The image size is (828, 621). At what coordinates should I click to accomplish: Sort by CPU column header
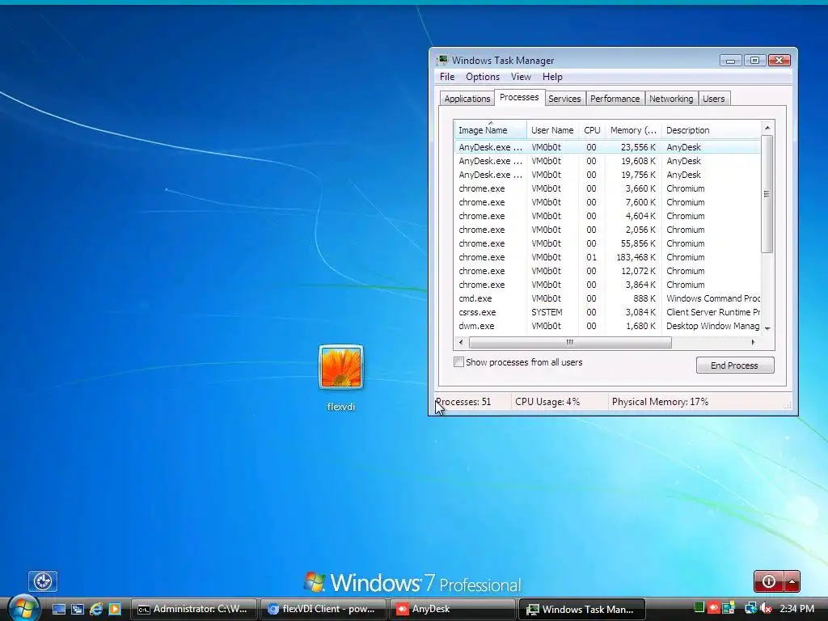[x=592, y=130]
